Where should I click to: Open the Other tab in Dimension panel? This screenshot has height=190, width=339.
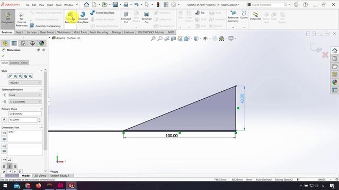coord(24,63)
